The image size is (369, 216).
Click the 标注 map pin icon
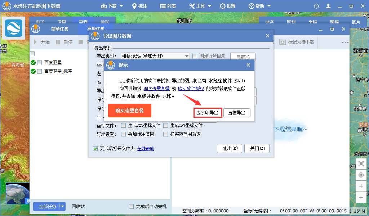(x=134, y=6)
